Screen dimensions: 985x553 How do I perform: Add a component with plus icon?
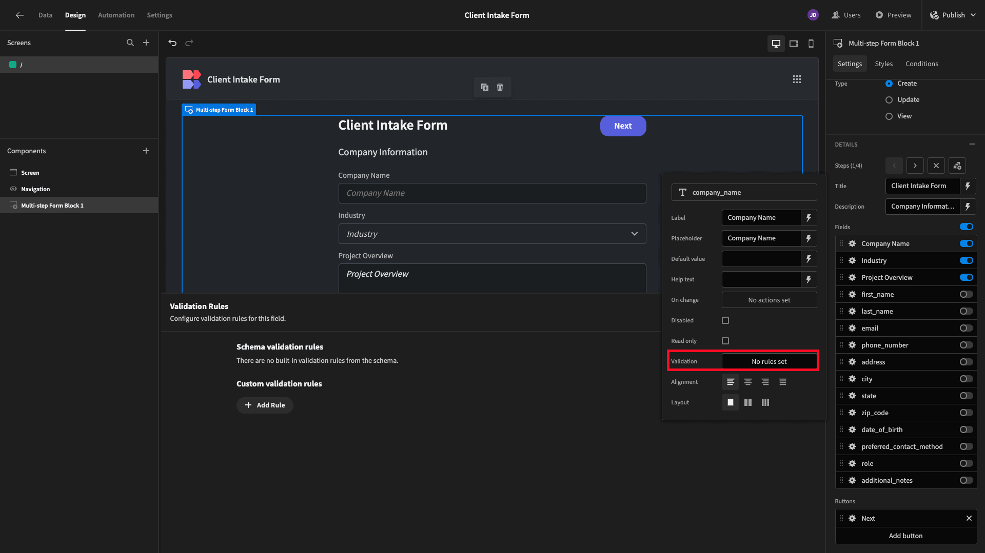click(146, 151)
